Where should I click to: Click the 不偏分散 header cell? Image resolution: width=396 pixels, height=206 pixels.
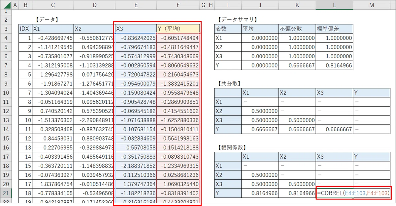[297, 29]
